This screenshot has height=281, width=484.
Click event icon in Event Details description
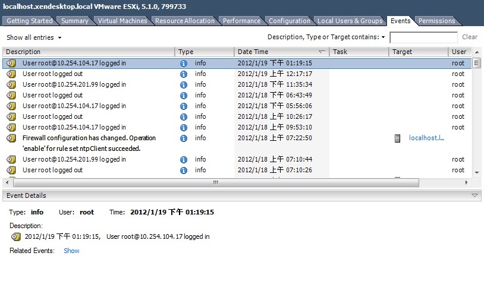(x=16, y=237)
